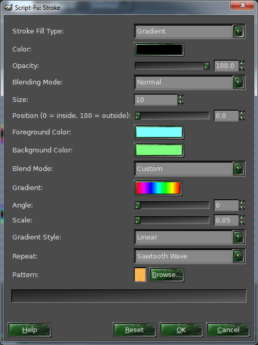This screenshot has width=258, height=345.
Task: Open the cyan Foreground Color swatch
Action: [x=159, y=132]
